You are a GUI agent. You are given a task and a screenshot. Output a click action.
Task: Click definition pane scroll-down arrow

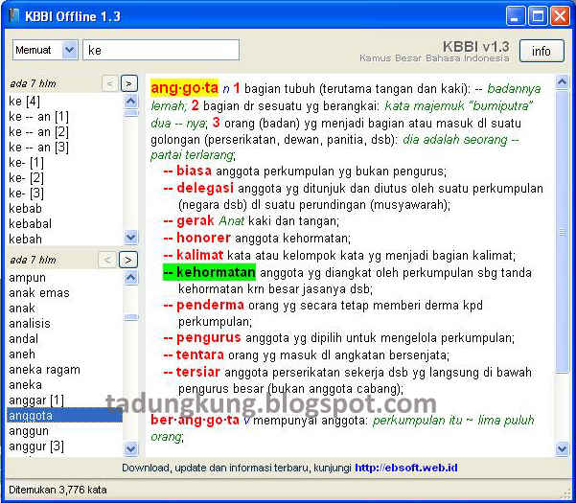click(x=562, y=448)
